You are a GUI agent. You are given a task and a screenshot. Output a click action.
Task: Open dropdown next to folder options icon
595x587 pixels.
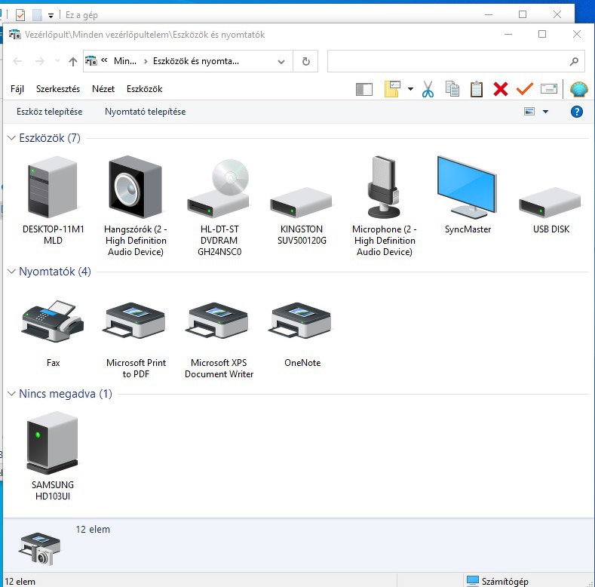(410, 89)
